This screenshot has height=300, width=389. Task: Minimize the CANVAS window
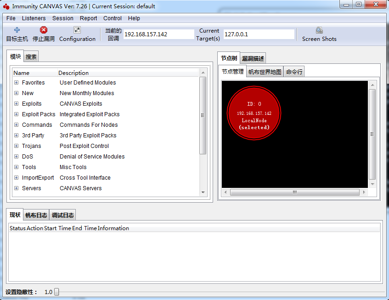coord(346,5)
